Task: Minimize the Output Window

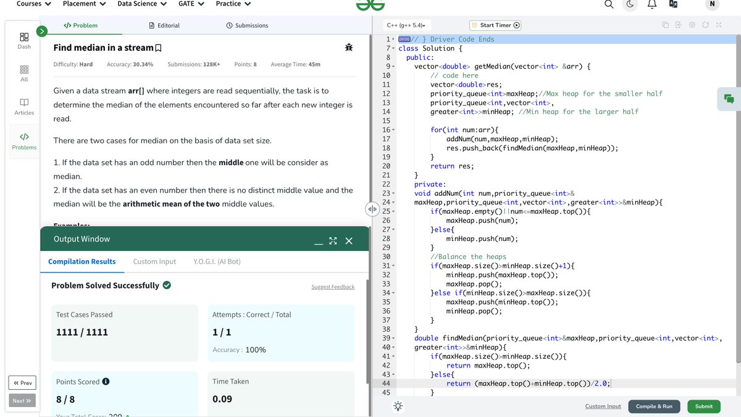Action: point(318,243)
